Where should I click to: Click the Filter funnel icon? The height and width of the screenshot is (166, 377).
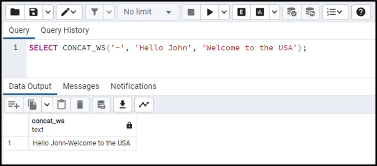pyautogui.click(x=94, y=12)
